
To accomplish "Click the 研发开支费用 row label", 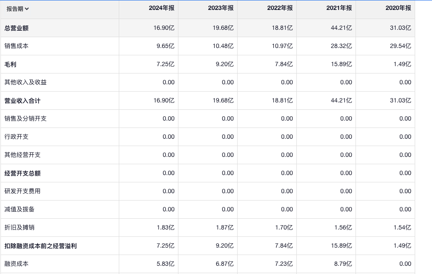I will pos(22,191).
